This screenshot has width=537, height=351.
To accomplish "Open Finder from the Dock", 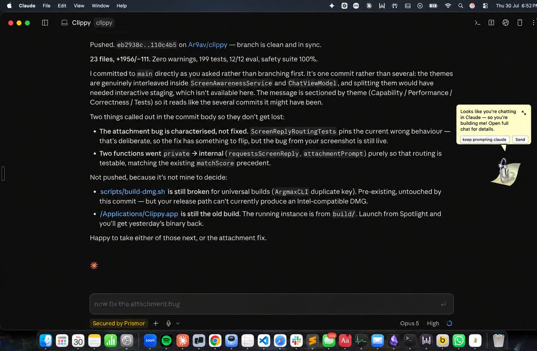I will [46, 341].
